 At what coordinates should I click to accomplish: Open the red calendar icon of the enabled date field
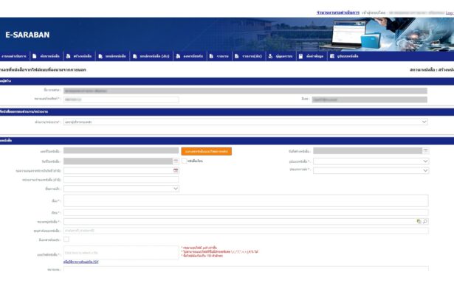point(176,170)
